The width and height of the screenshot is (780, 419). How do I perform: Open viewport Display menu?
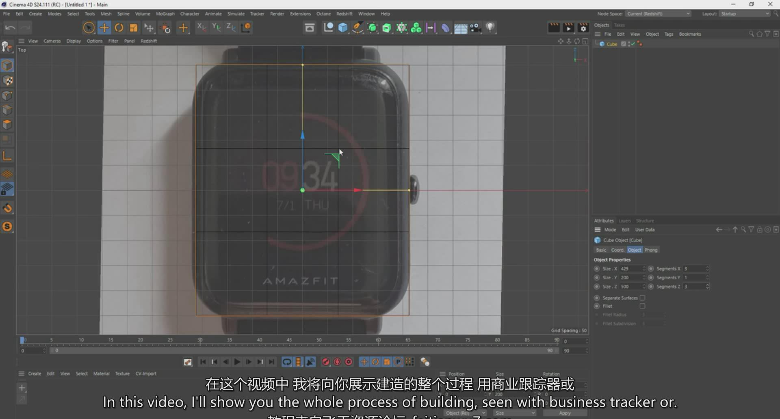pyautogui.click(x=74, y=41)
